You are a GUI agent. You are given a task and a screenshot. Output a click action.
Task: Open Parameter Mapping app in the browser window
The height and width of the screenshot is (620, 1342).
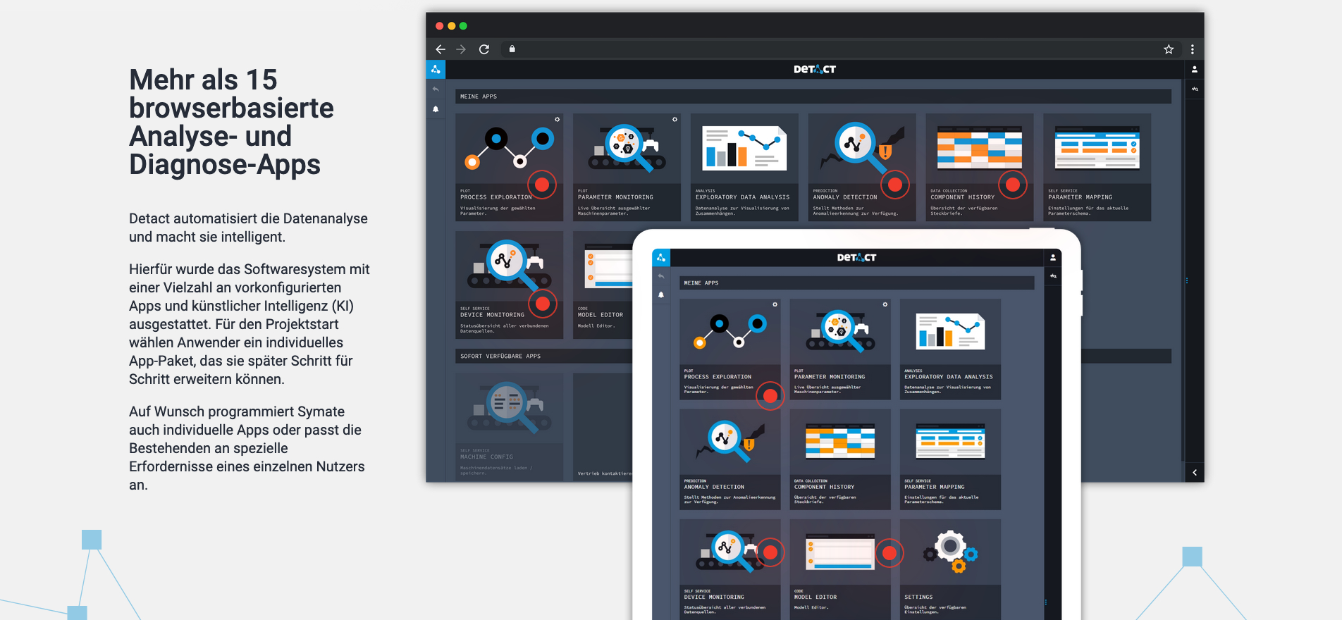(1097, 168)
